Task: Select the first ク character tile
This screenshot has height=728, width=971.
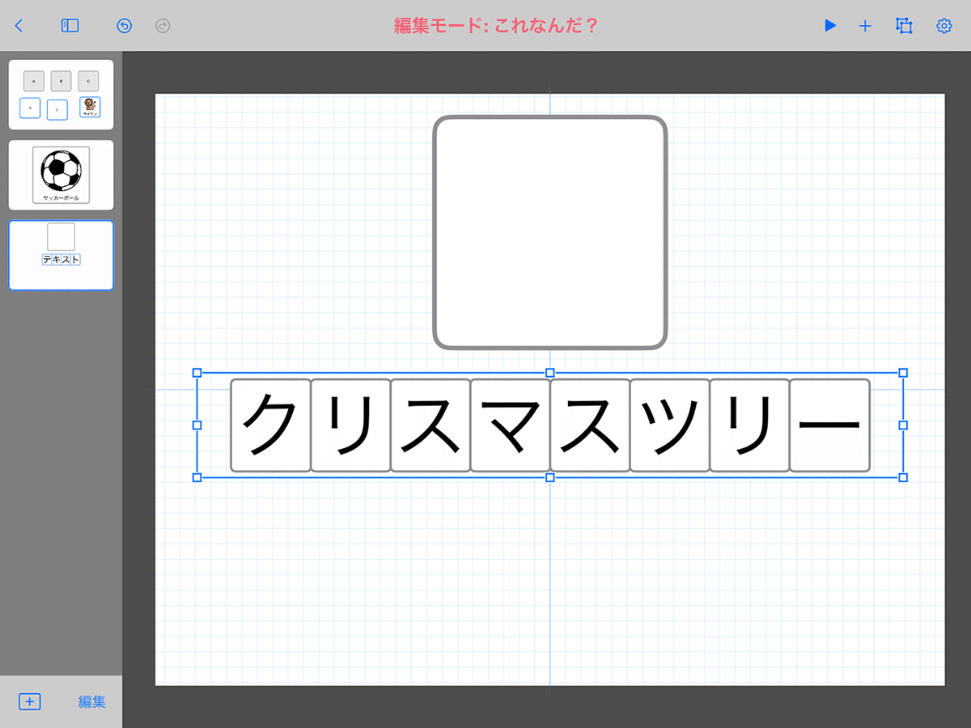Action: click(271, 425)
